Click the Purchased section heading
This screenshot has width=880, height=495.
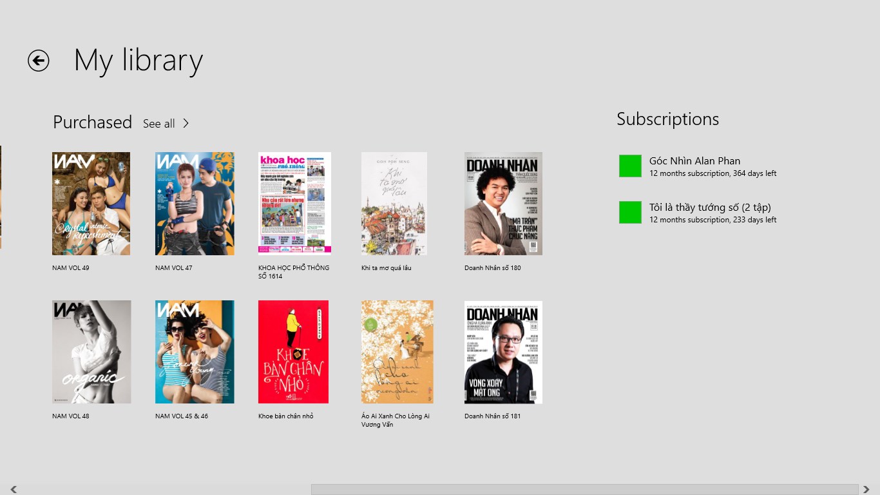click(92, 122)
